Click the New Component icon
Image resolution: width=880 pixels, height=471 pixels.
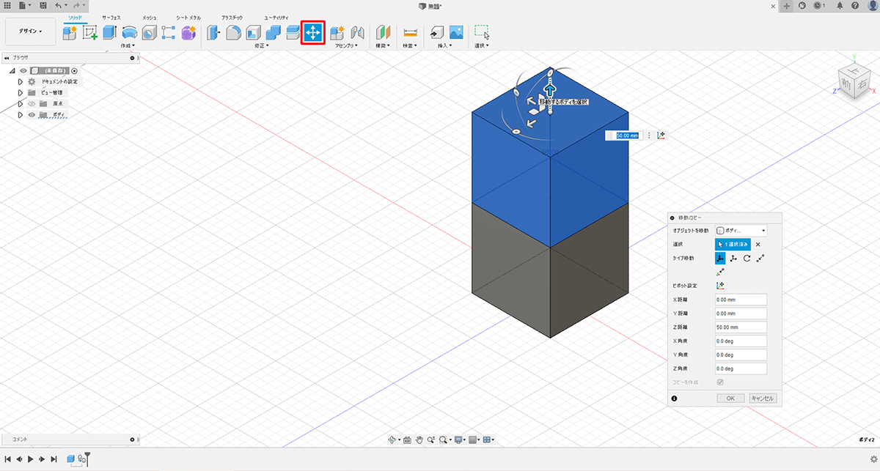click(x=70, y=32)
